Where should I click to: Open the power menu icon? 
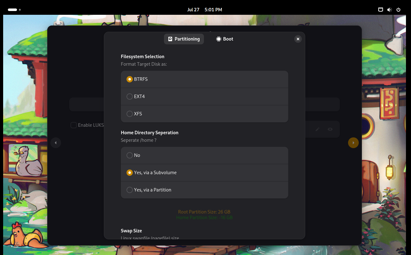(x=398, y=10)
